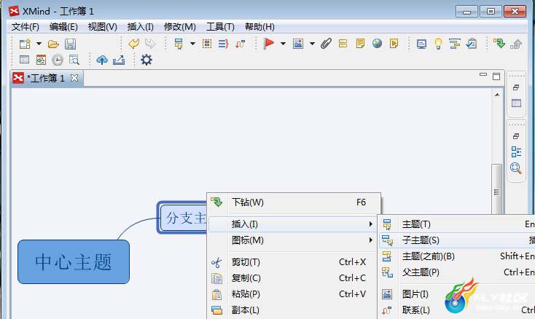Click the Boundary toolbar icon
Screen dimensions: 535x319
[207, 44]
